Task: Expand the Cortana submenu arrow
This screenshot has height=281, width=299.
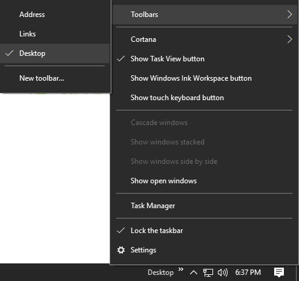Action: (289, 39)
